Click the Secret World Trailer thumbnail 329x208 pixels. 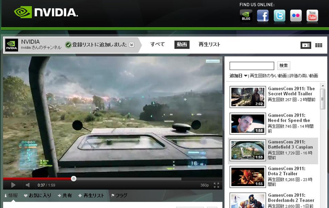coord(248,97)
